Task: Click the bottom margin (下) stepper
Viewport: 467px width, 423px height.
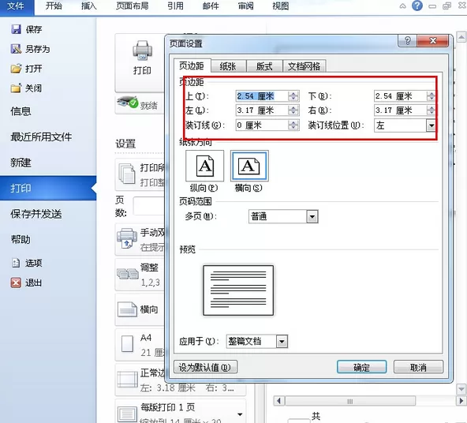Action: tap(432, 96)
